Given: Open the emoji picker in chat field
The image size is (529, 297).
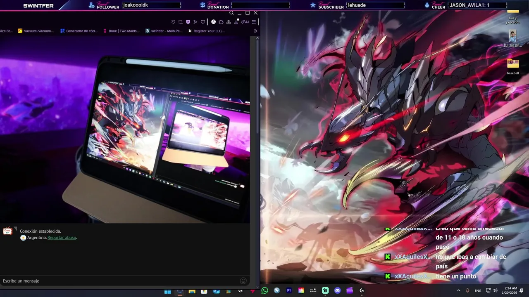Looking at the screenshot, I should (243, 281).
